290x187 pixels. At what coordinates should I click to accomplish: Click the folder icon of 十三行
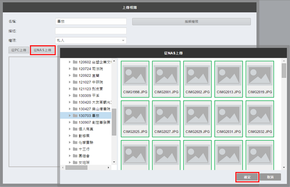click(75, 149)
